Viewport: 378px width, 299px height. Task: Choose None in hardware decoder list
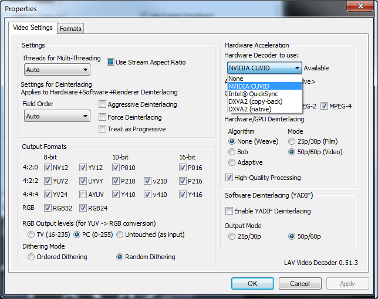[x=265, y=79]
